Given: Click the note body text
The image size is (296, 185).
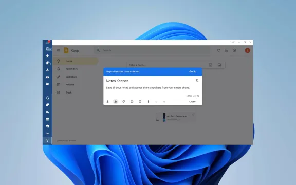Looking at the screenshot, I should (148, 88).
